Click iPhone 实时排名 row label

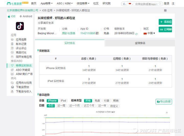[x=56, y=68]
